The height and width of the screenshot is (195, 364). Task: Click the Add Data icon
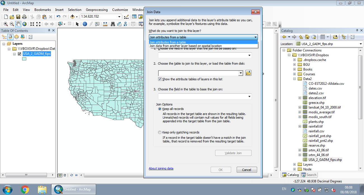point(72,17)
